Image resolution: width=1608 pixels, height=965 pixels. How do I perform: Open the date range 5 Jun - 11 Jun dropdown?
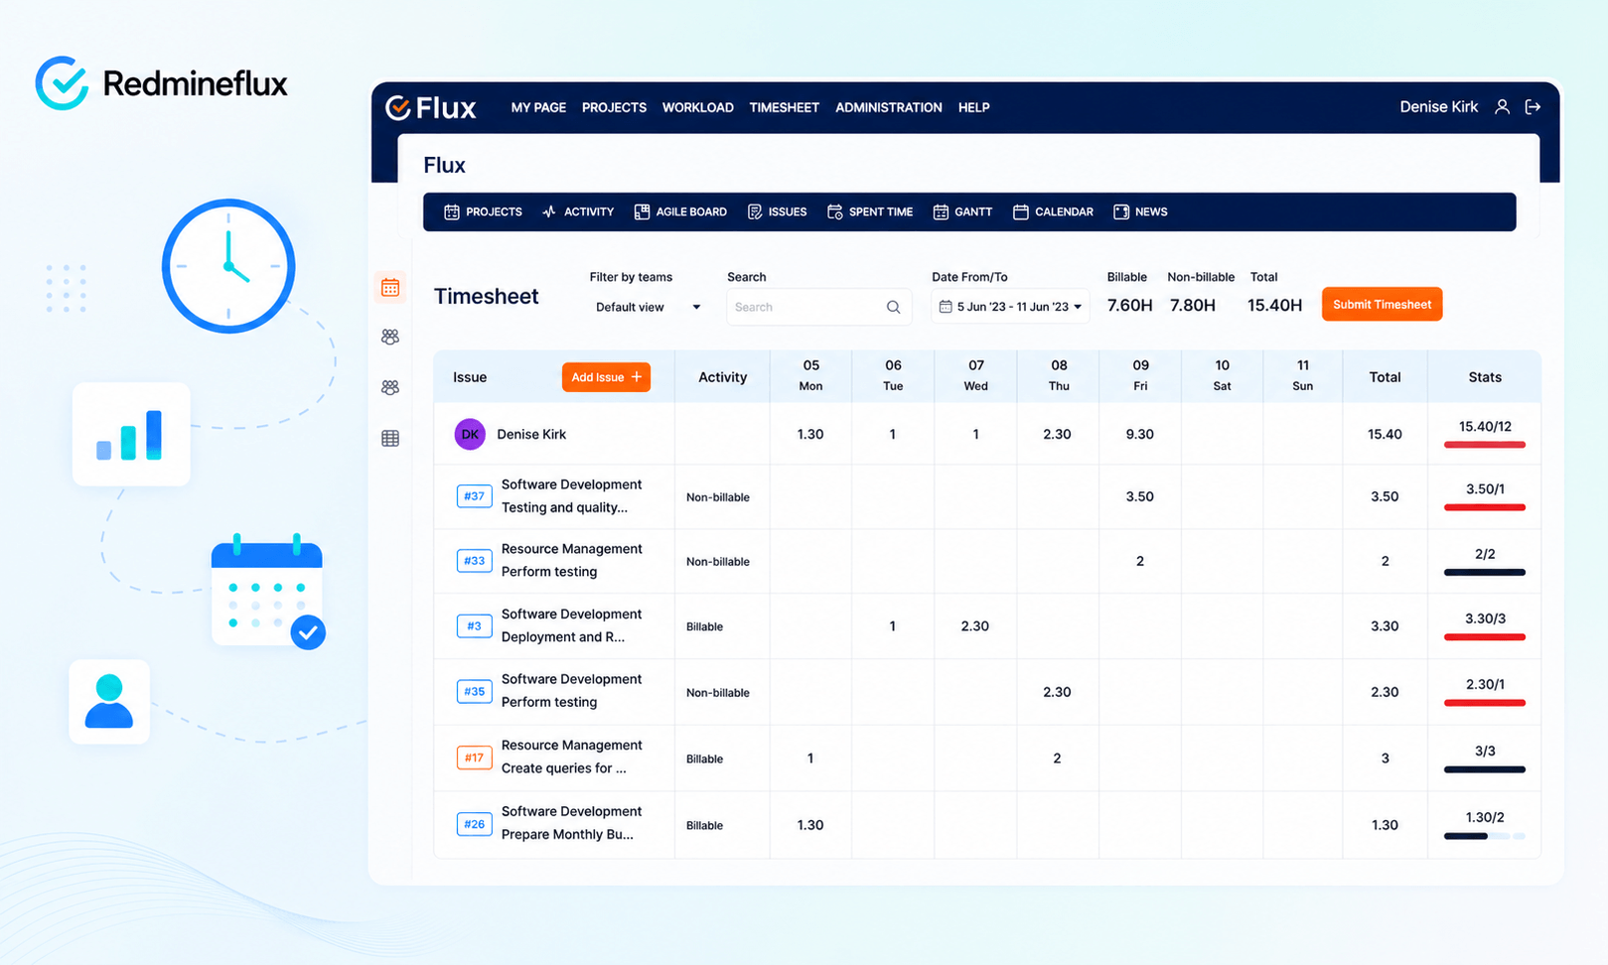pyautogui.click(x=1010, y=307)
